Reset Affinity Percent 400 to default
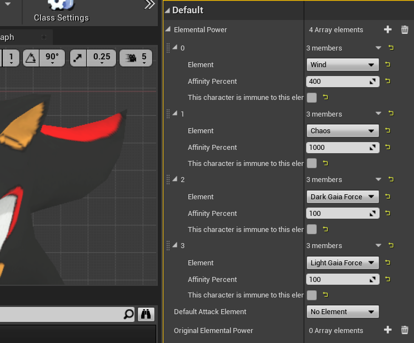 point(387,81)
